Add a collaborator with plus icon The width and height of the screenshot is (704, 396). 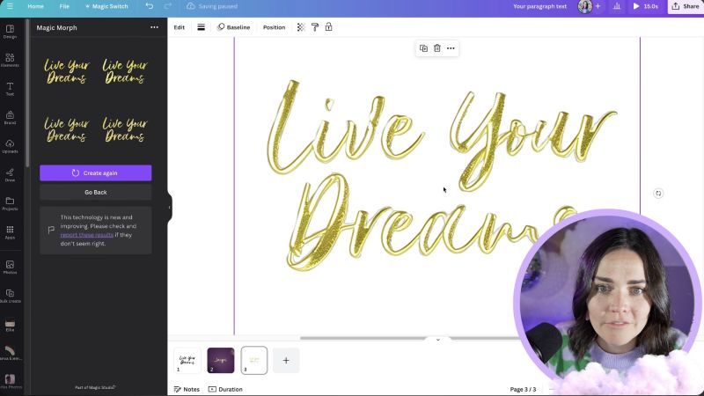tap(598, 6)
